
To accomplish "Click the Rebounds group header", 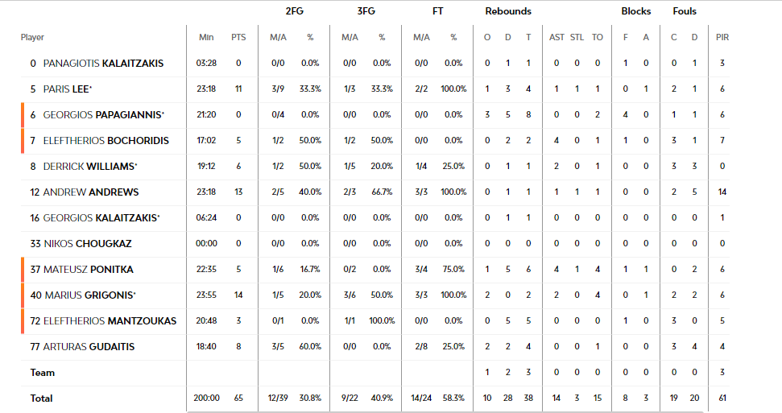I will pyautogui.click(x=507, y=11).
